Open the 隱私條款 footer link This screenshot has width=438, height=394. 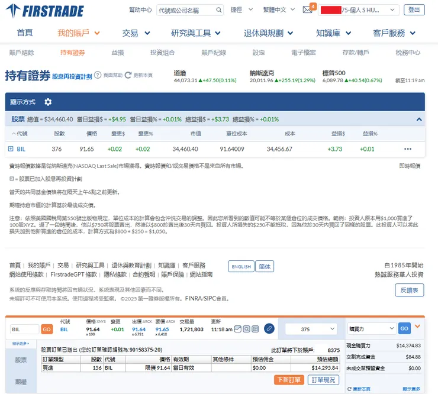click(x=115, y=274)
